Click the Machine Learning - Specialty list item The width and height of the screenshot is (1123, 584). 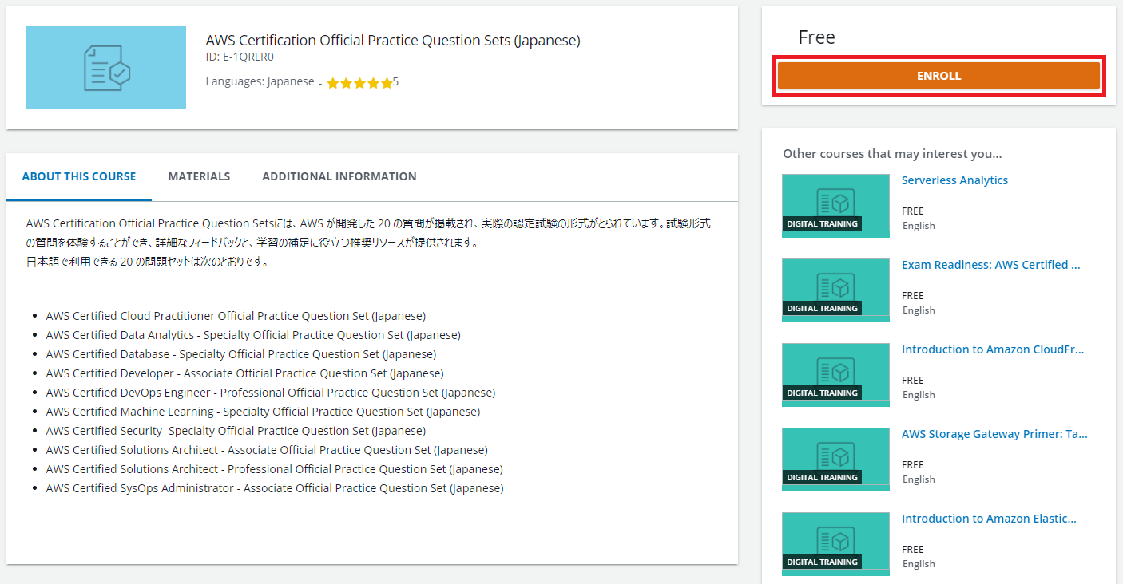pyautogui.click(x=263, y=412)
